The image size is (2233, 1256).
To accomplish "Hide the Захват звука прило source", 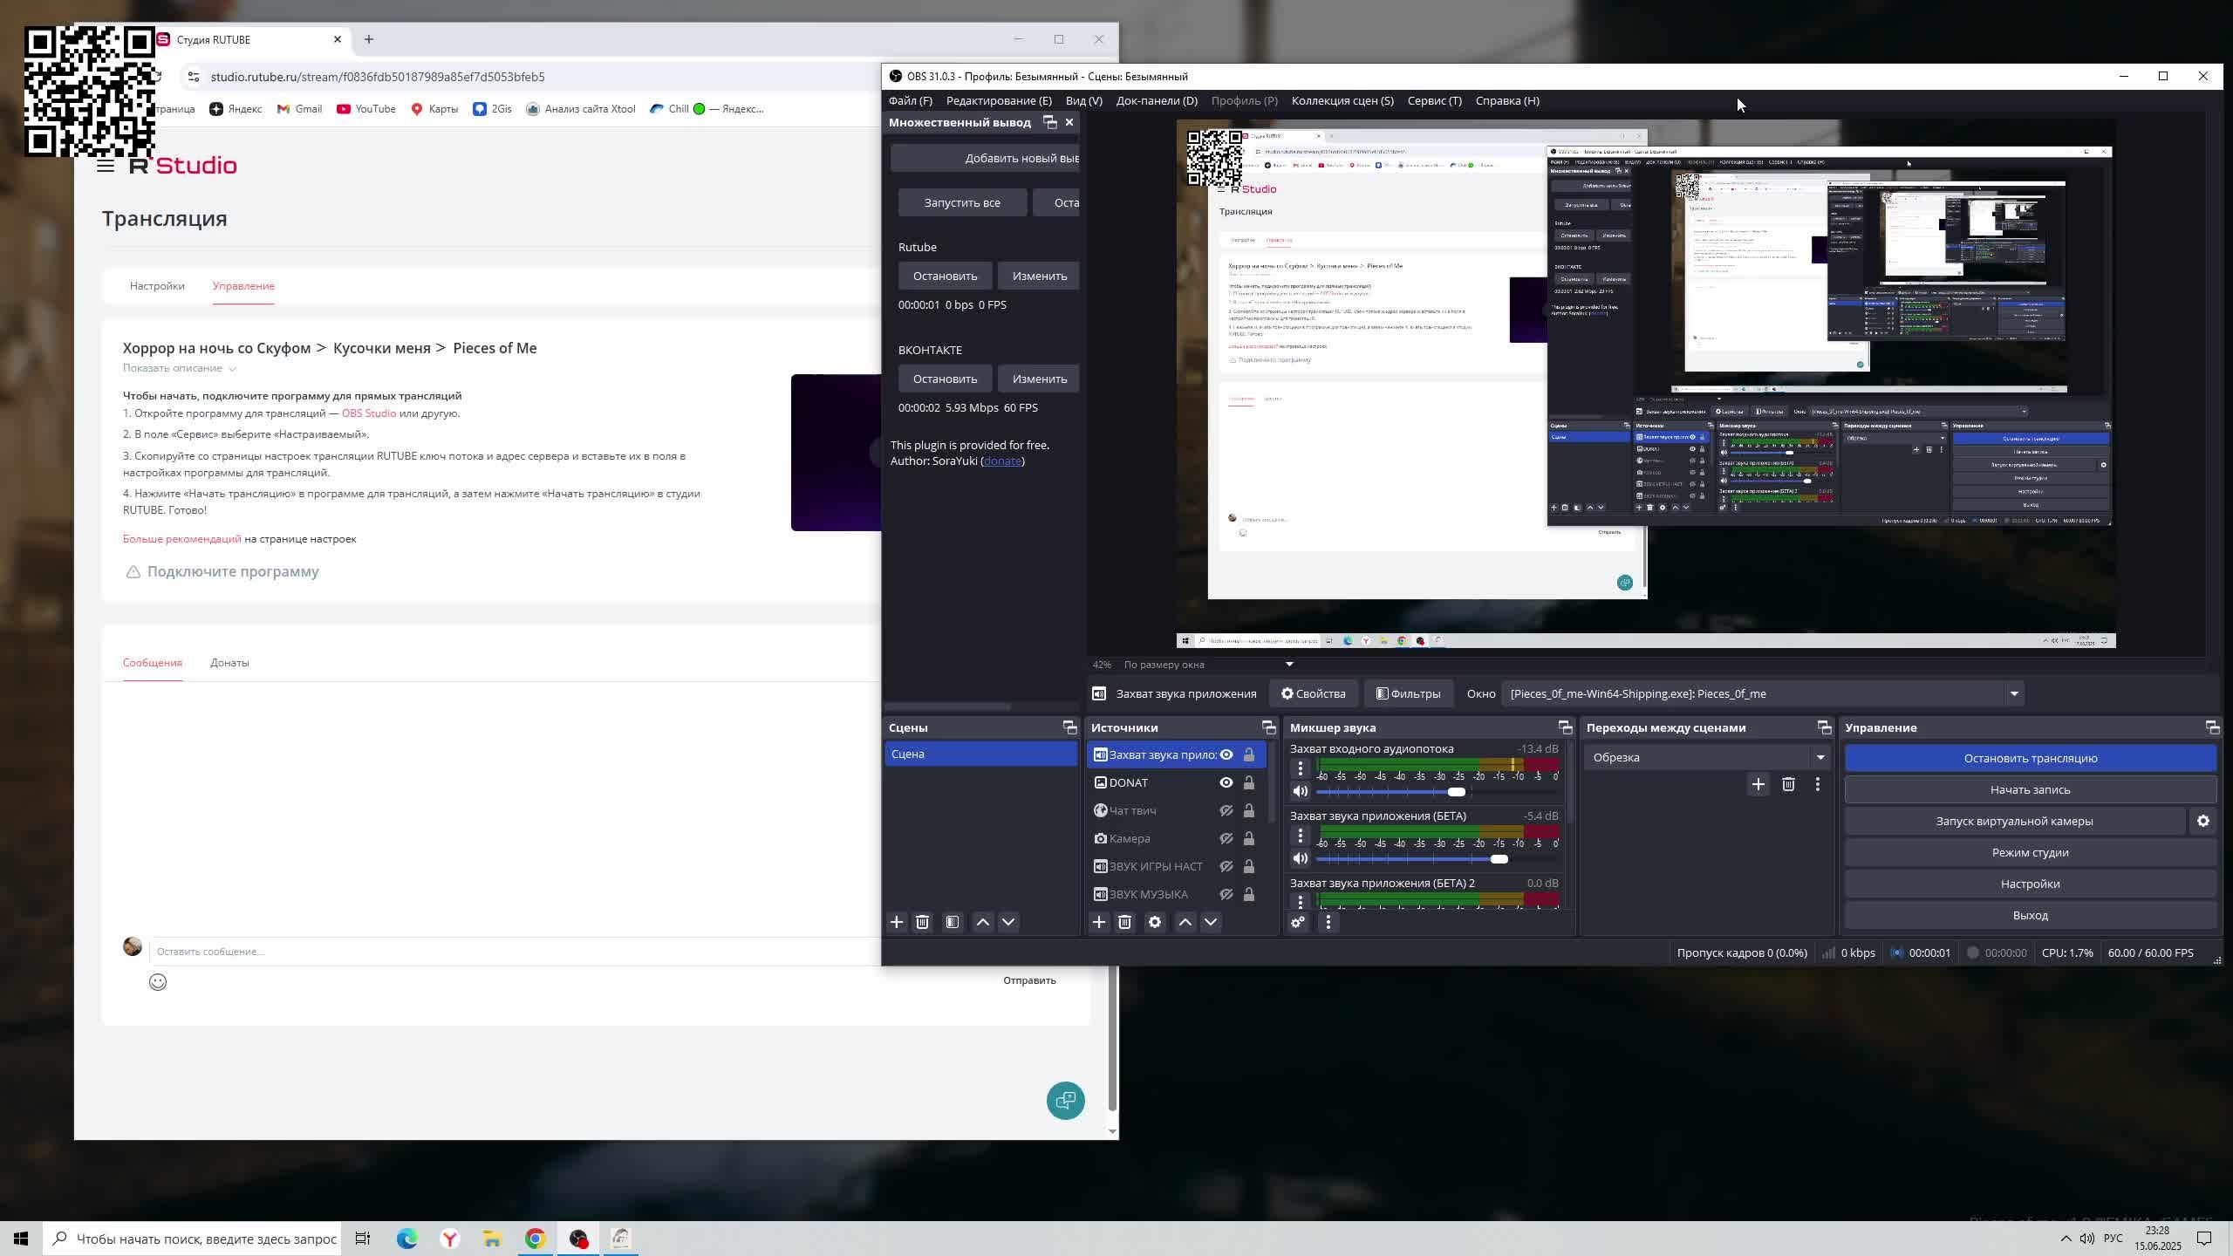I will (x=1226, y=754).
